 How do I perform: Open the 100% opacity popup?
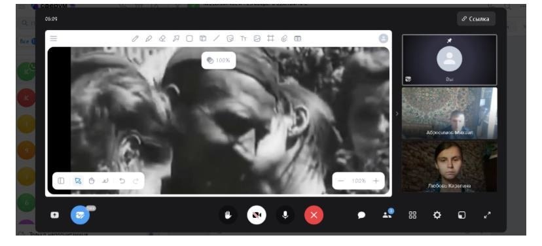pos(219,60)
